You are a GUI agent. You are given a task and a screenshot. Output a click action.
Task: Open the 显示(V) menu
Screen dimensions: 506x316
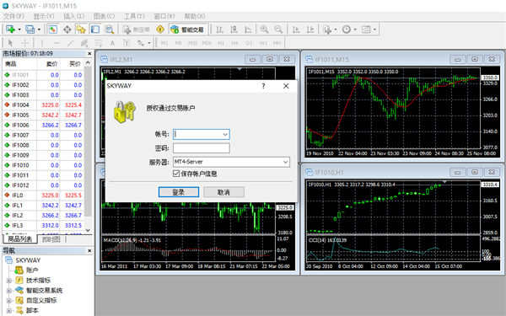[x=44, y=16]
